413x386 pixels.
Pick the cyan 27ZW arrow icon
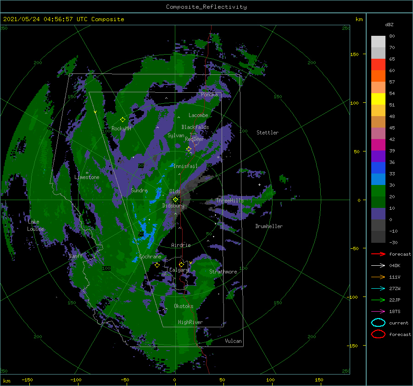(378, 289)
